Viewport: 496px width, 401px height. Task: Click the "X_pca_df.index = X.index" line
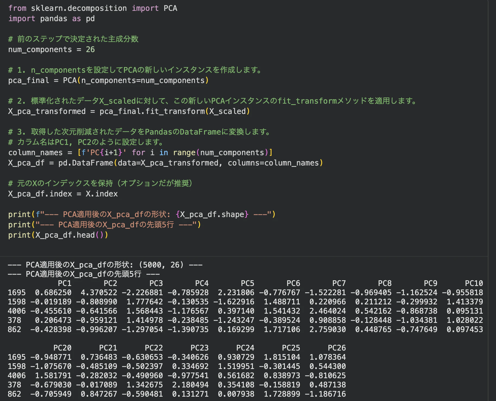(63, 194)
